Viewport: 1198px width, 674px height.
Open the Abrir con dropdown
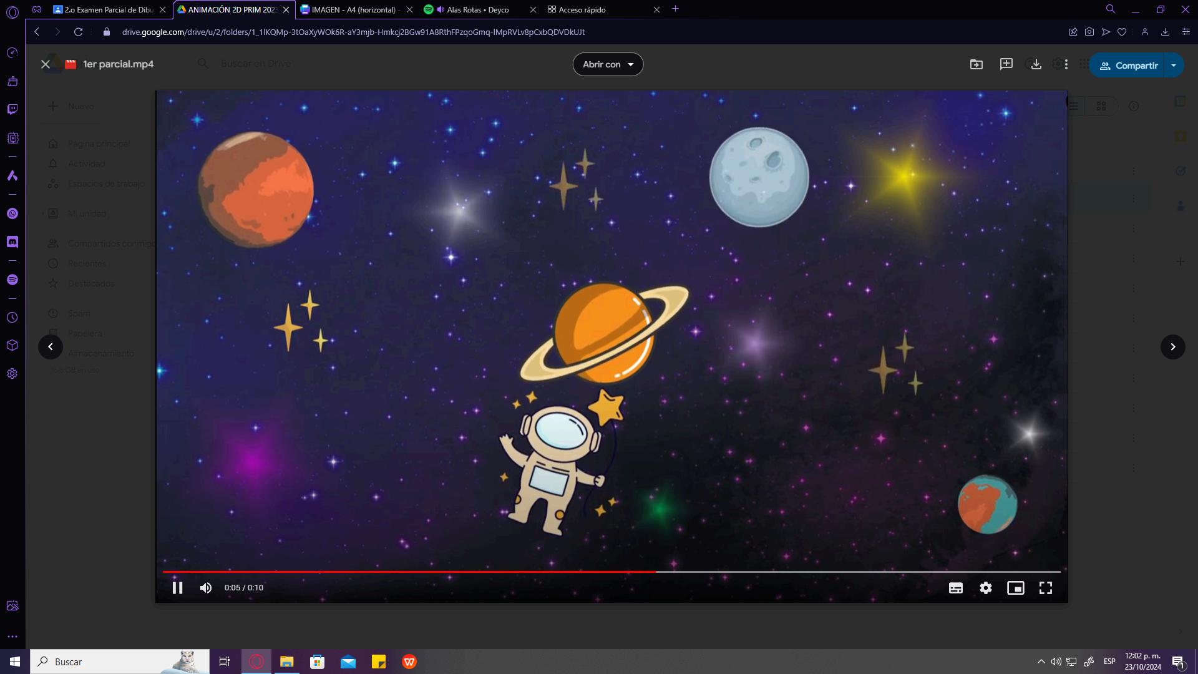(608, 64)
